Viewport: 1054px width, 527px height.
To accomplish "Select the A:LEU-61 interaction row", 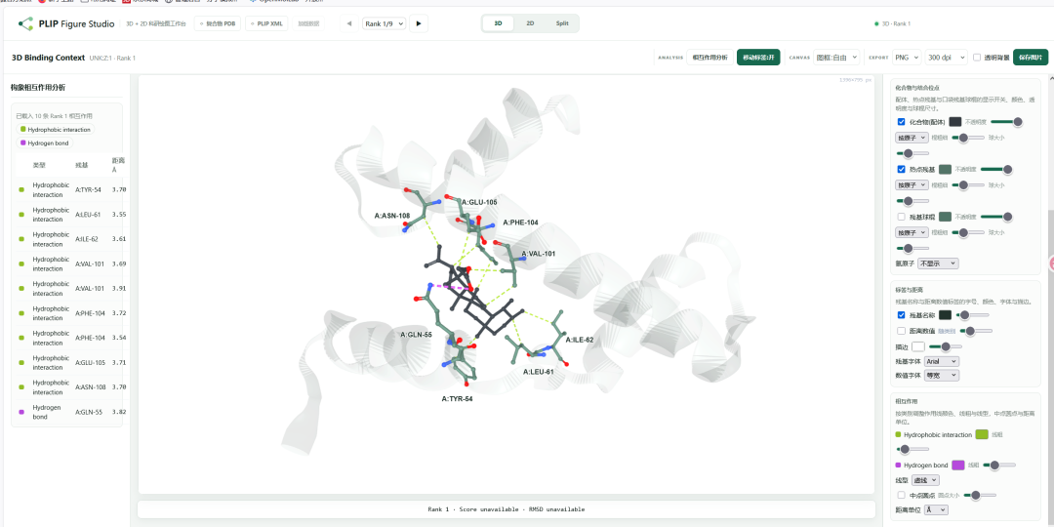I will [x=70, y=215].
